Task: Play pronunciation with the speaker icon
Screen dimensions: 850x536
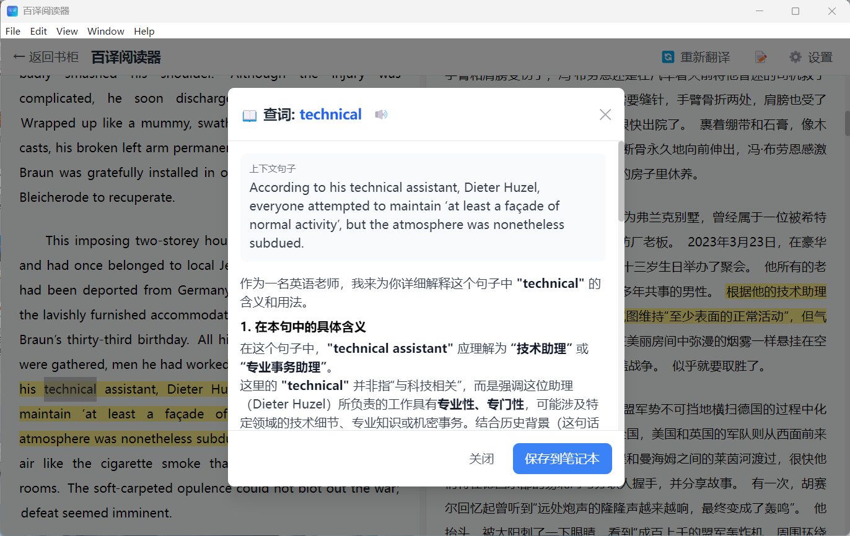Action: coord(380,114)
